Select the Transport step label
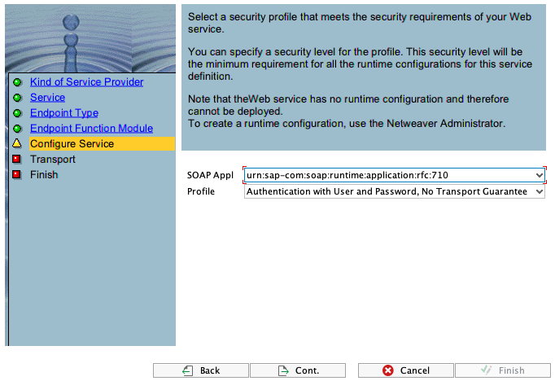The image size is (555, 381). (x=53, y=160)
